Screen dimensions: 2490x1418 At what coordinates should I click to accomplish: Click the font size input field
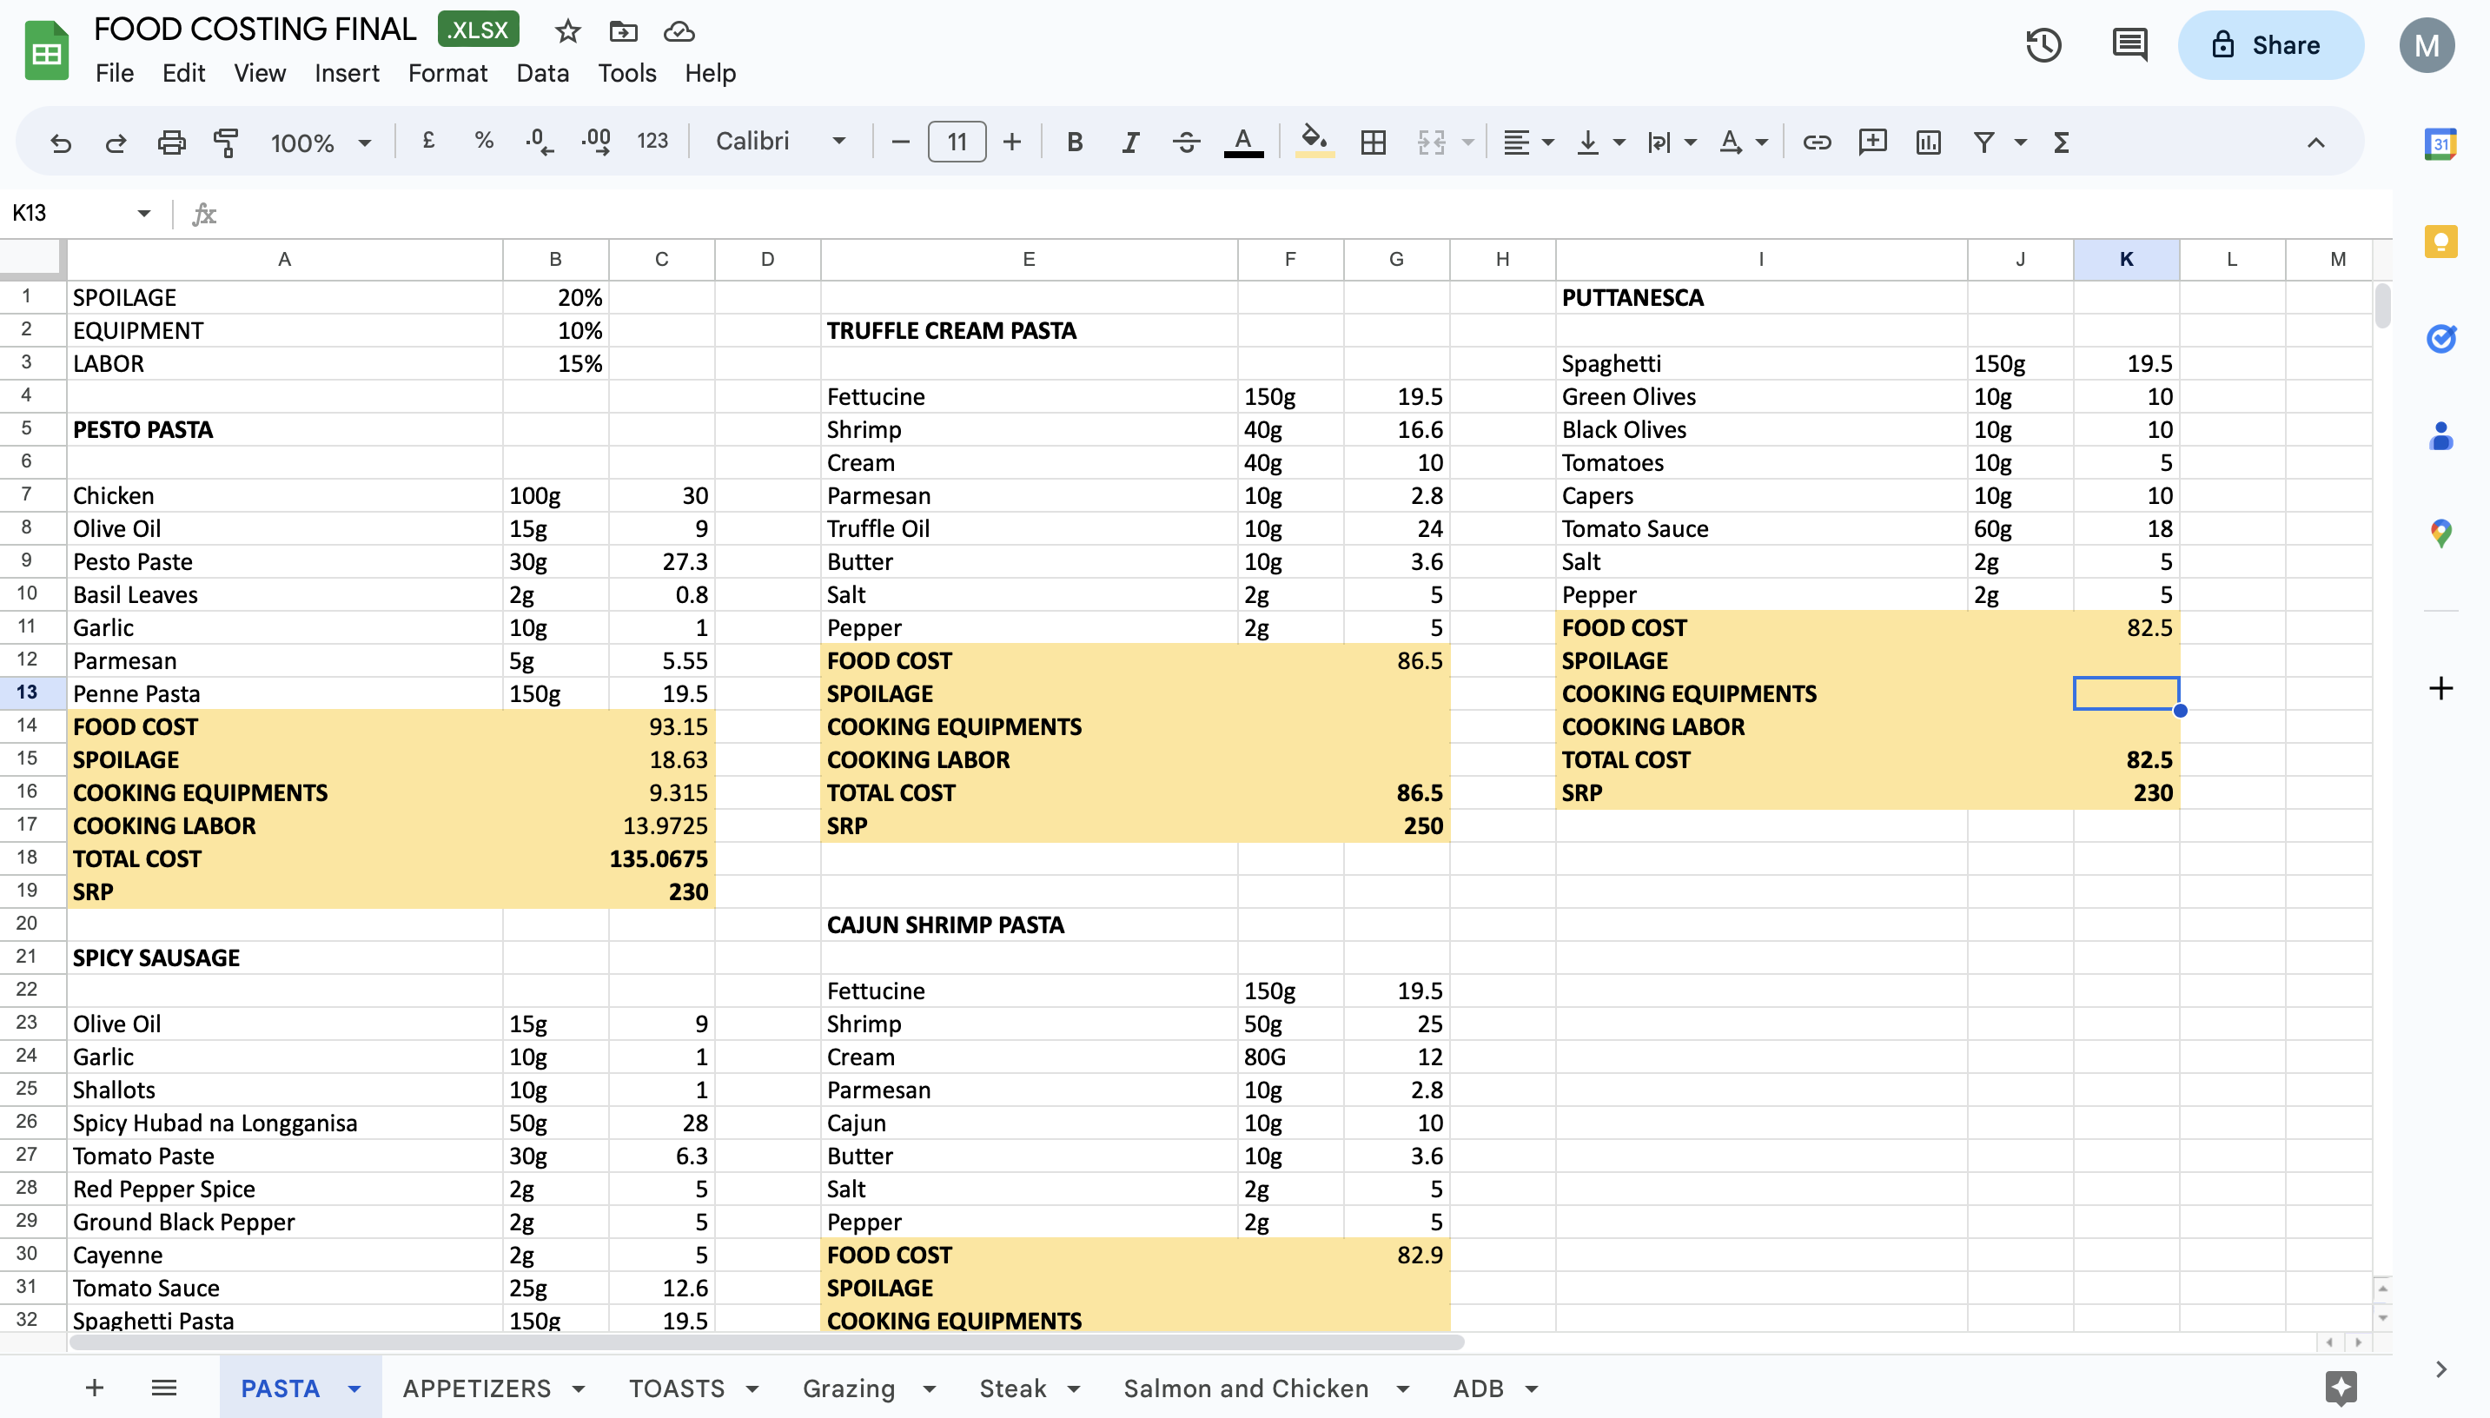[957, 143]
